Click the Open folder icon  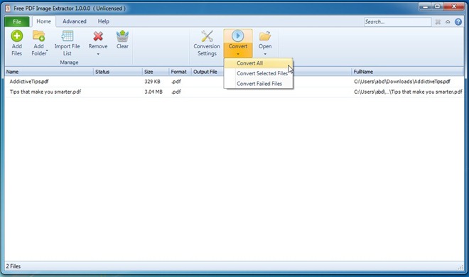pyautogui.click(x=265, y=36)
